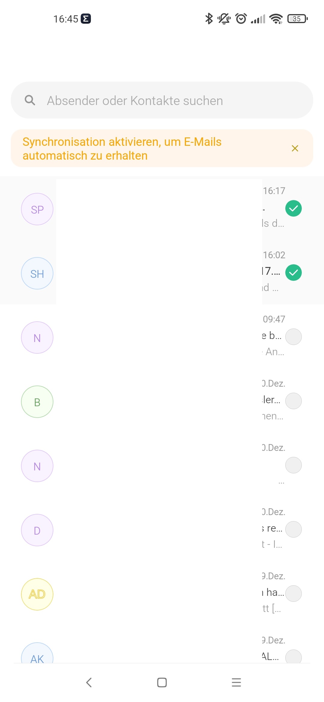
Task: Tap the AK sender avatar
Action: point(37,653)
